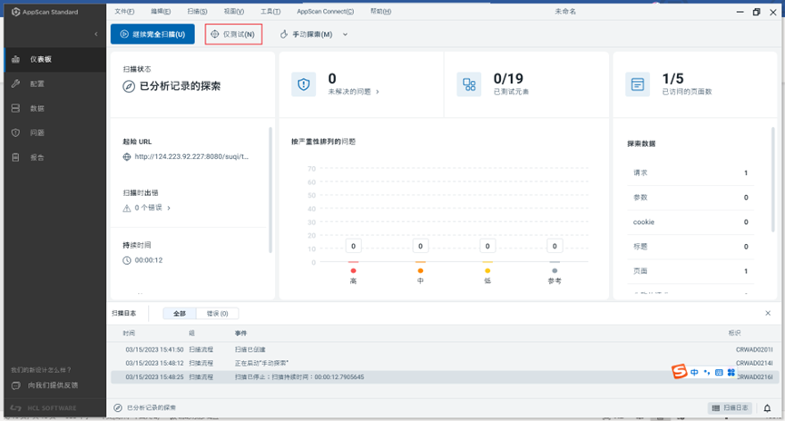Select the log row at 03/15/2023 15:41:50

tap(445, 349)
